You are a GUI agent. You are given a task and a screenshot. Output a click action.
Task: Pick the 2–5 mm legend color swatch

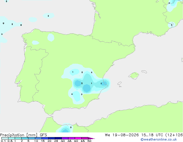25,138
